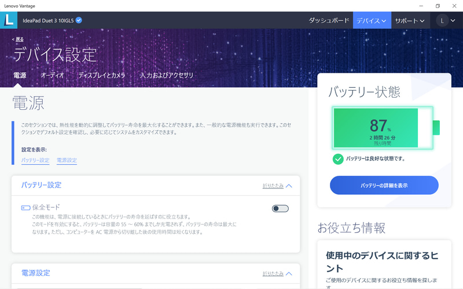Collapse the バッテリー設定 section

(277, 186)
